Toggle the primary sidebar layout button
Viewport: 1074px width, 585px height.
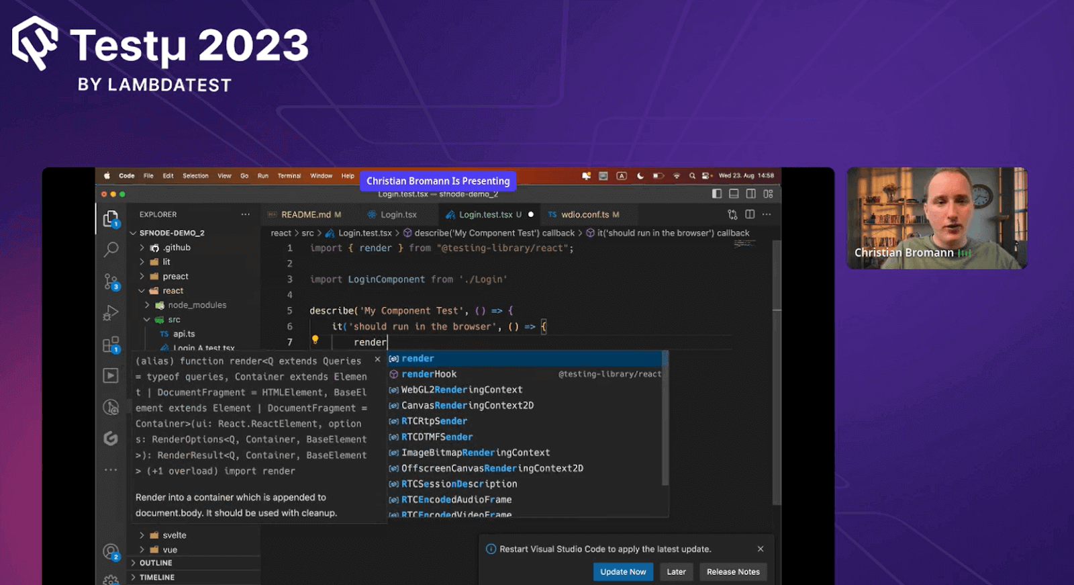click(717, 194)
